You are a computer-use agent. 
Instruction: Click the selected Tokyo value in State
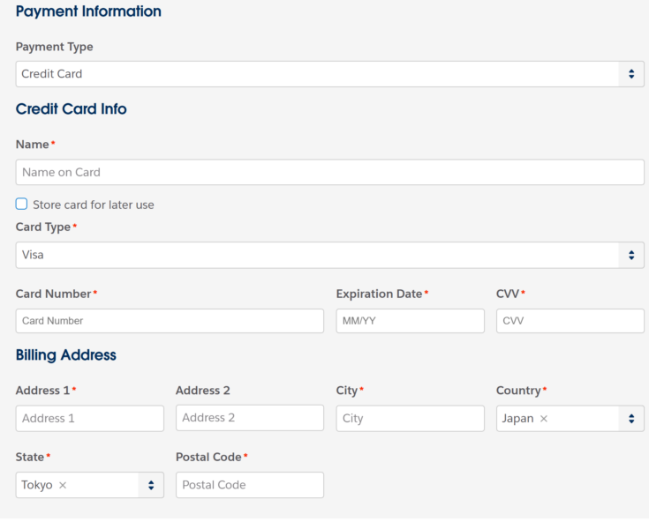[x=37, y=485]
